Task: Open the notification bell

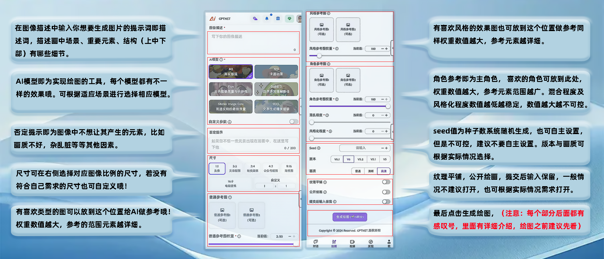Action: (267, 19)
